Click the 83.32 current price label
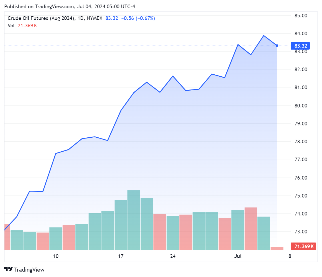The height and width of the screenshot is (277, 322). click(x=301, y=46)
